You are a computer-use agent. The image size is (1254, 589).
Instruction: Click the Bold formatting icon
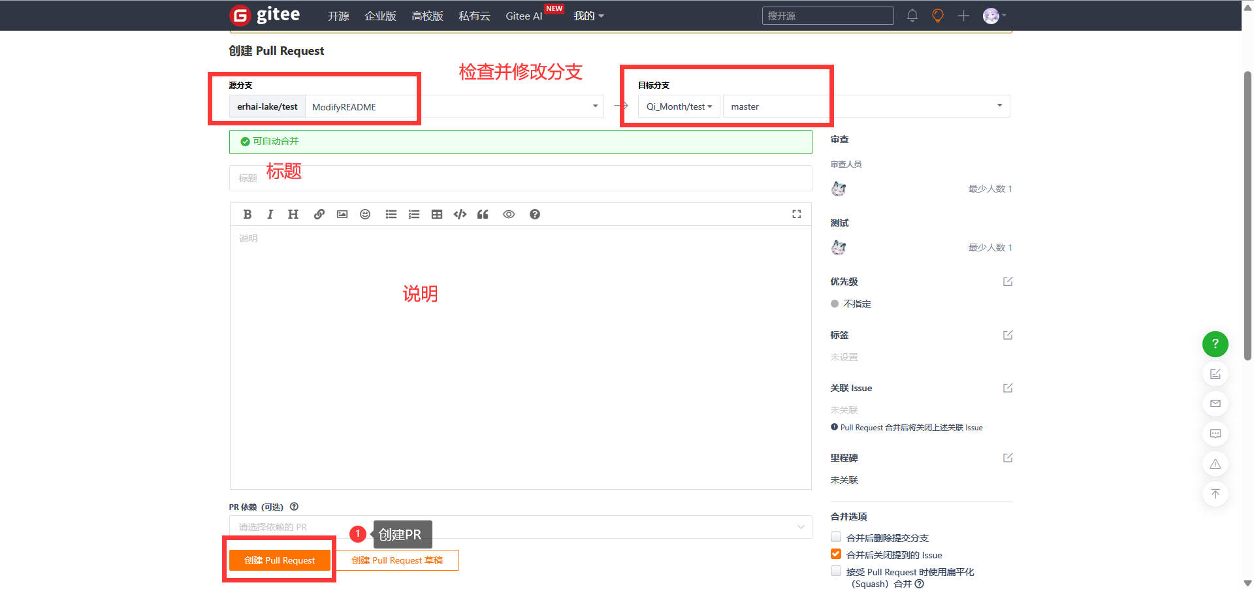pos(248,214)
